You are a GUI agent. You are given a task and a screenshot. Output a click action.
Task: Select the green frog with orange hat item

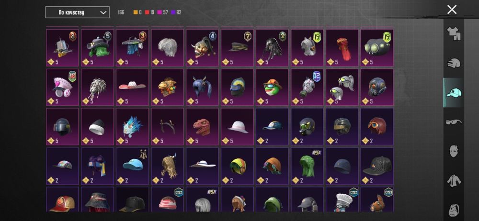click(x=272, y=88)
